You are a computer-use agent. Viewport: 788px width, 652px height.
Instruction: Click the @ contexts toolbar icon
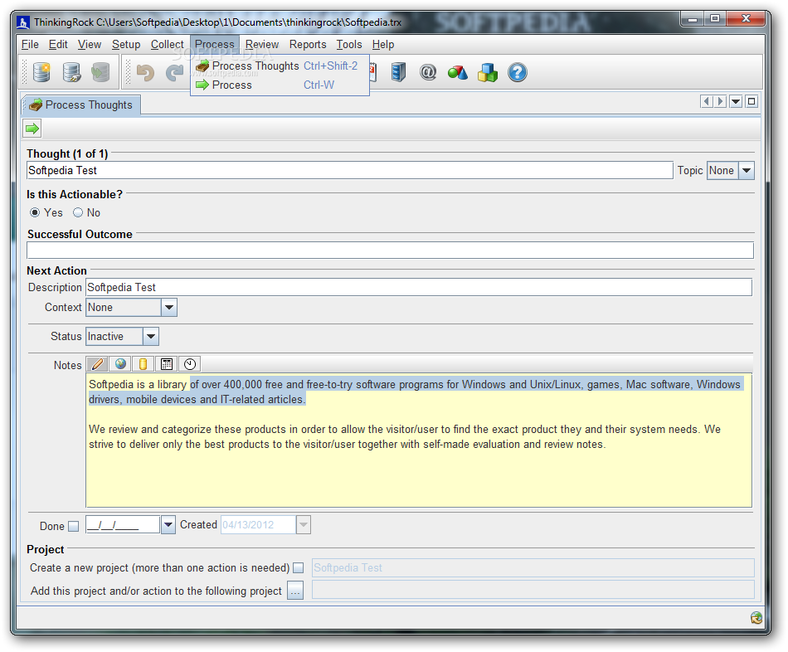click(x=428, y=72)
